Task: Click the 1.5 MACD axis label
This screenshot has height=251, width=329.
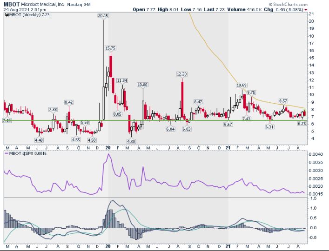Action: point(313,198)
